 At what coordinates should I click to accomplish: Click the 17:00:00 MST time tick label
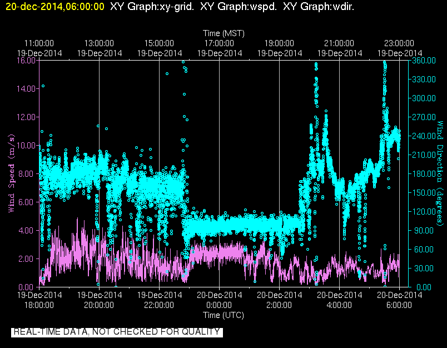(219, 43)
